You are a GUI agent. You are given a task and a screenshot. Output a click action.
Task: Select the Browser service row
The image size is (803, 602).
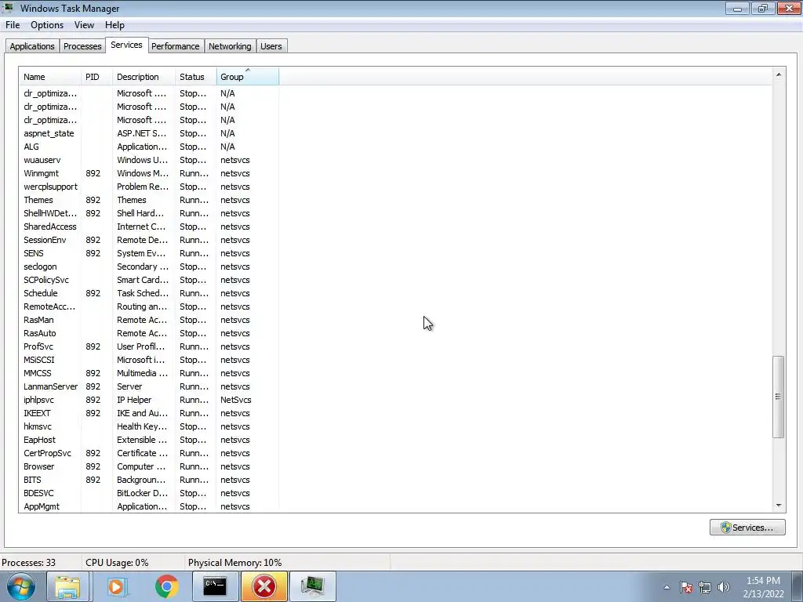pos(148,466)
